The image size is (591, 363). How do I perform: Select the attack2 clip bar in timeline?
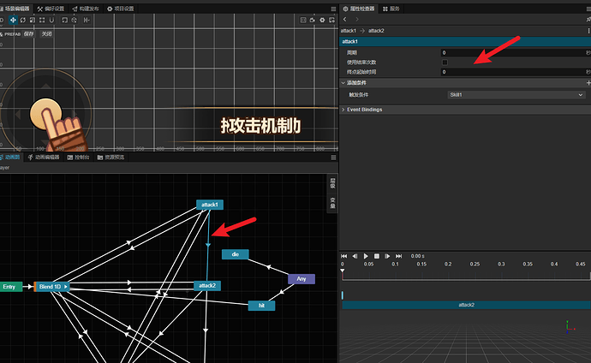[x=466, y=305]
